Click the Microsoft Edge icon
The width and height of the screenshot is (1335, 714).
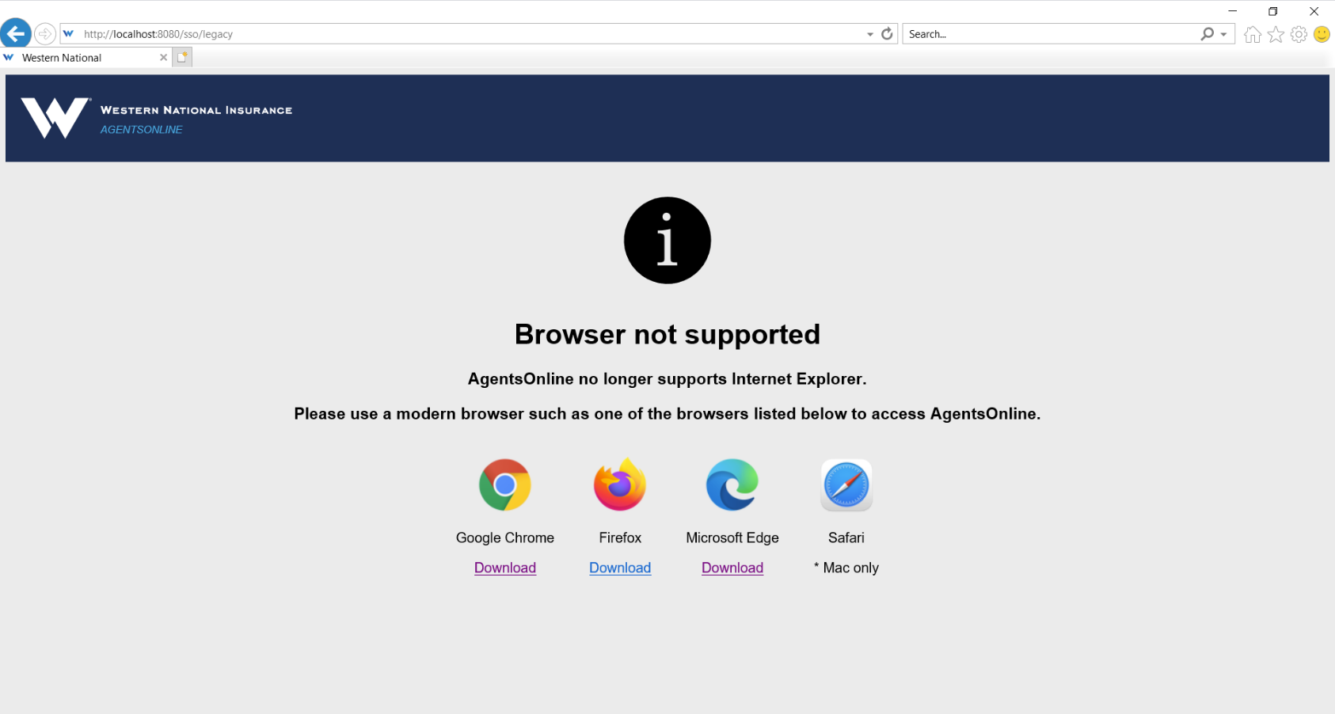point(732,484)
